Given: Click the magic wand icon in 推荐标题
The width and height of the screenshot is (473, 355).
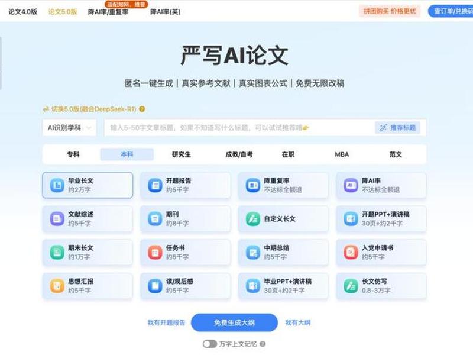Looking at the screenshot, I should coord(383,128).
